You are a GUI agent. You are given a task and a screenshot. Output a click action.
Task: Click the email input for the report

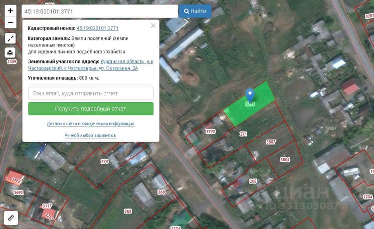click(x=91, y=93)
